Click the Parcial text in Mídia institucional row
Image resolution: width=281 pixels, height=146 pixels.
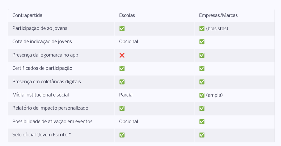pyautogui.click(x=126, y=95)
